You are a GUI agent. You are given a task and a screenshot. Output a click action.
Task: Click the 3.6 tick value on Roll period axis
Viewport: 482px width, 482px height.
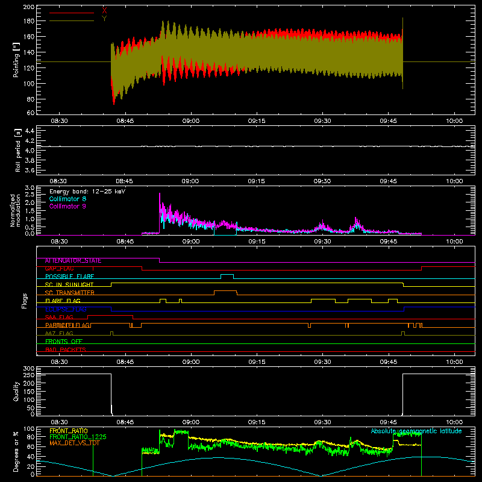30,171
